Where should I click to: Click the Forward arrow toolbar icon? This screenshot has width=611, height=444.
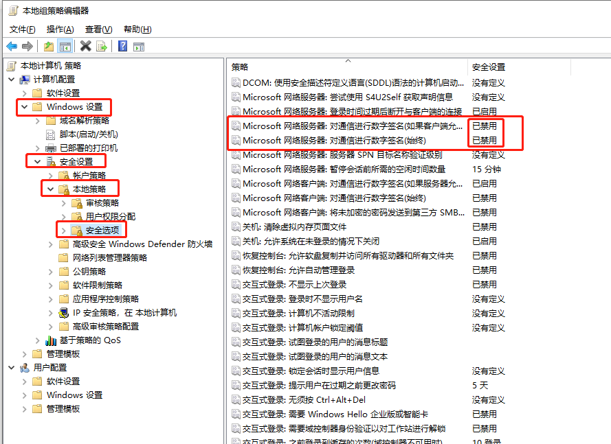coord(27,46)
